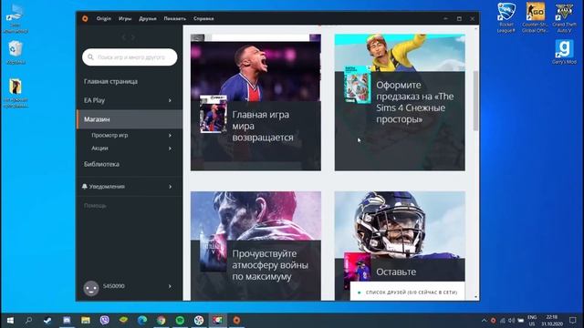Viewport: 584px width, 328px height.
Task: Click the FIFA box art cover
Action: point(214,114)
